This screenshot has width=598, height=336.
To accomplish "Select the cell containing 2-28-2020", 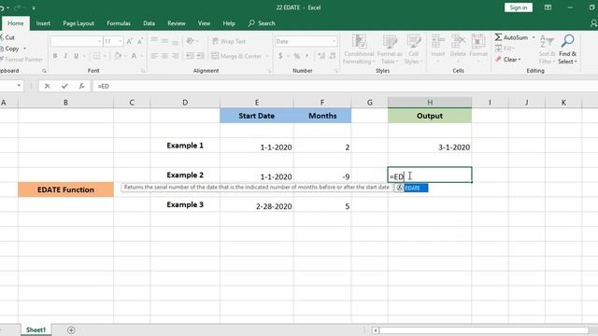I will pos(257,205).
